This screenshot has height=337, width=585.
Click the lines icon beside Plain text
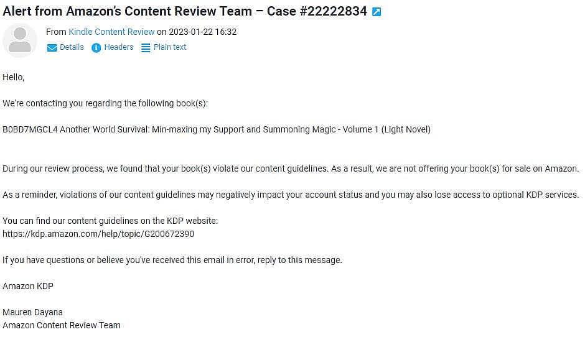pos(146,48)
